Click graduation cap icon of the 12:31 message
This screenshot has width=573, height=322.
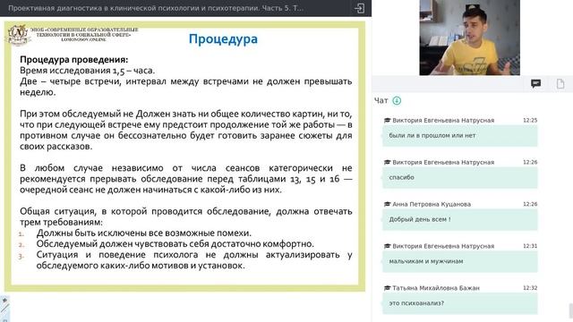click(x=388, y=246)
